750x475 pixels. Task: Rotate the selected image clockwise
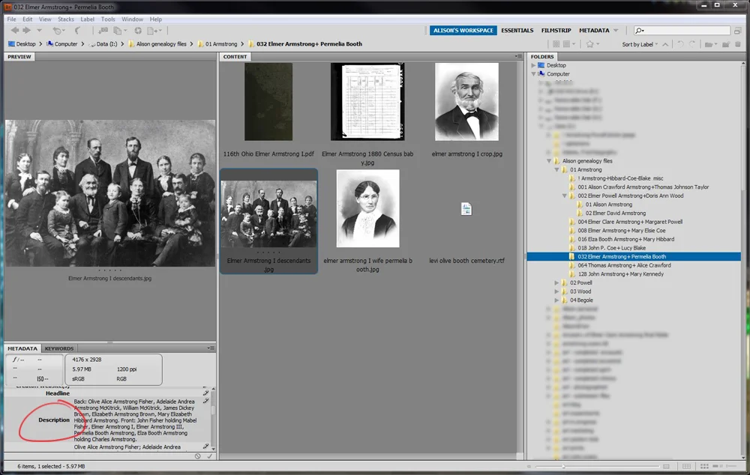click(692, 43)
